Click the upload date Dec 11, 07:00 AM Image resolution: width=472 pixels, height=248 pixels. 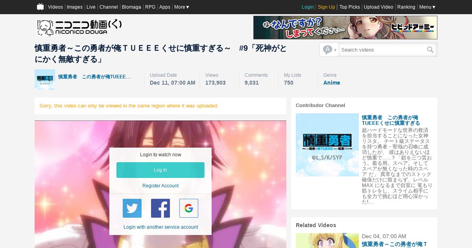(x=173, y=83)
